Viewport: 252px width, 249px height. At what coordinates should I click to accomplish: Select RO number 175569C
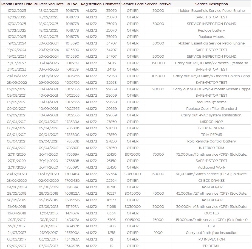pyautogui.click(x=72, y=167)
